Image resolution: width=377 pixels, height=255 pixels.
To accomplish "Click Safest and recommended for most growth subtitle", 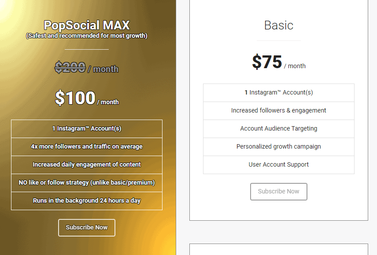I will pos(87,36).
